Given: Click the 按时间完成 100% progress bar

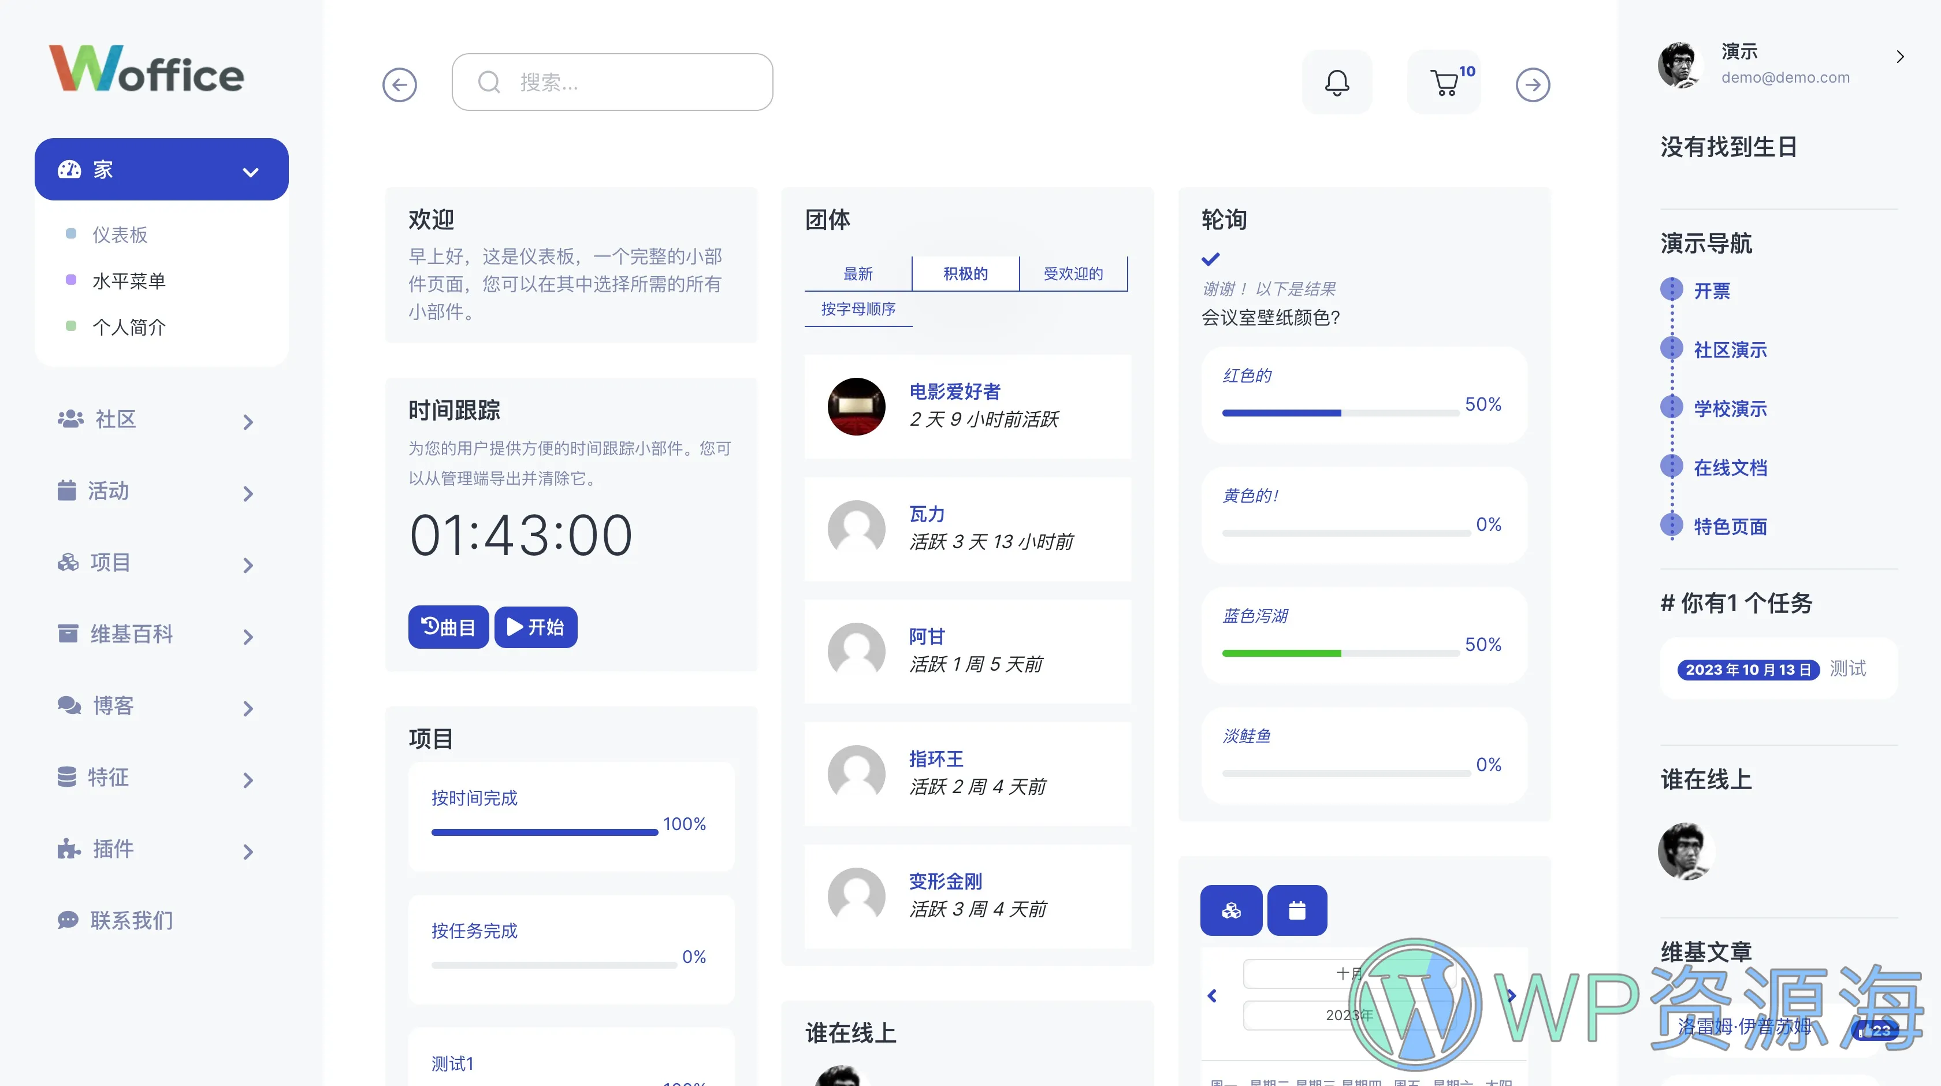Looking at the screenshot, I should coord(545,832).
